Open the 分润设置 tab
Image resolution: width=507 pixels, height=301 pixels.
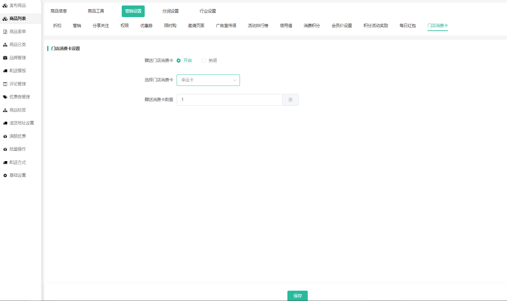click(x=171, y=11)
